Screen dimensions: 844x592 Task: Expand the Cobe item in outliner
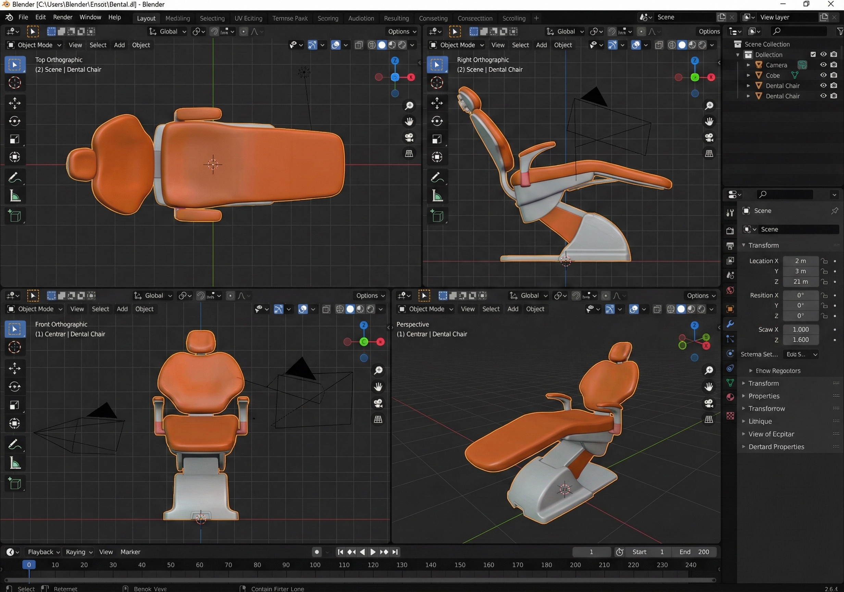(748, 75)
